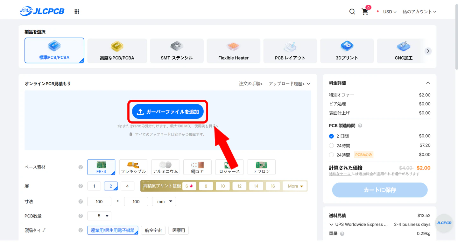
Task: Go to the JLCPCB home logo
Action: click(42, 11)
